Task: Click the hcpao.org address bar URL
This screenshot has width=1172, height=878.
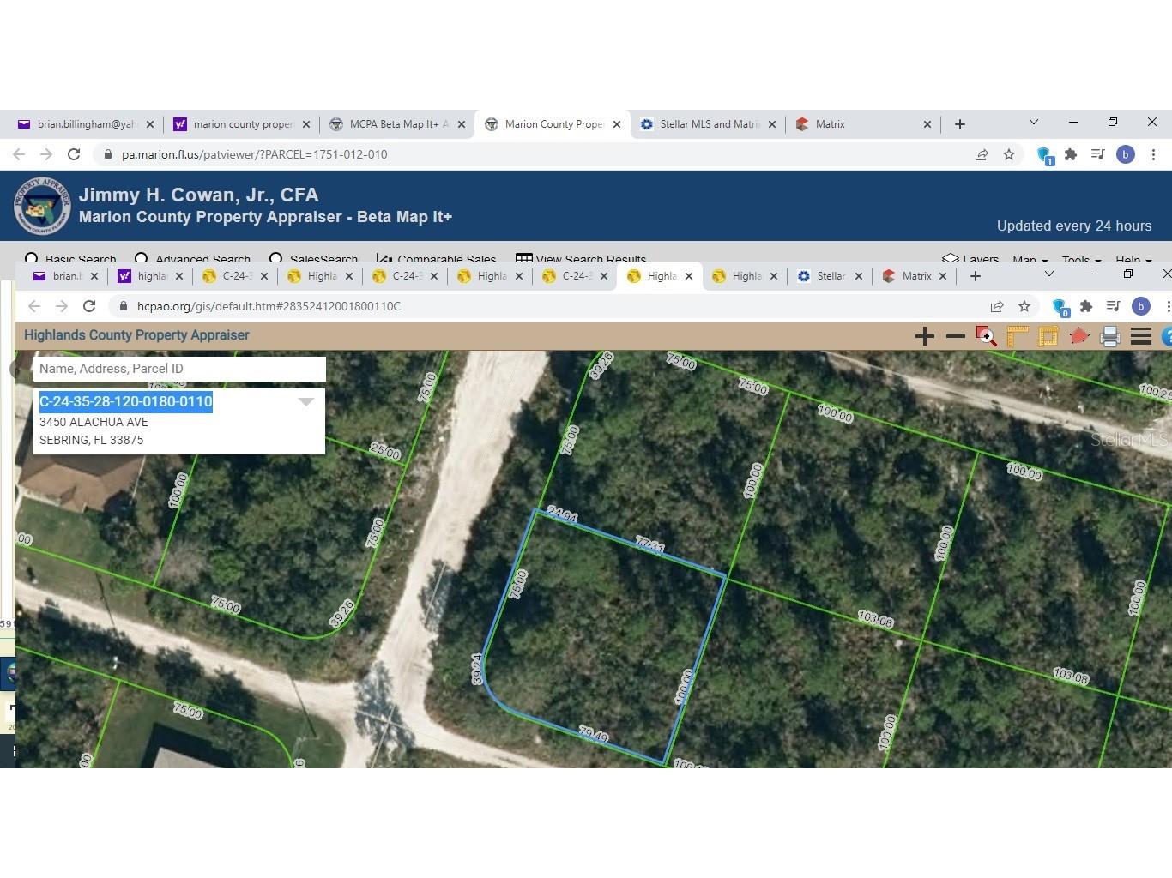Action: click(269, 306)
